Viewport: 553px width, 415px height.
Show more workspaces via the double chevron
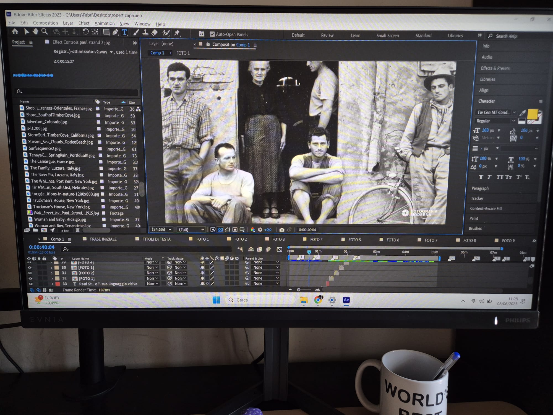[x=480, y=35]
